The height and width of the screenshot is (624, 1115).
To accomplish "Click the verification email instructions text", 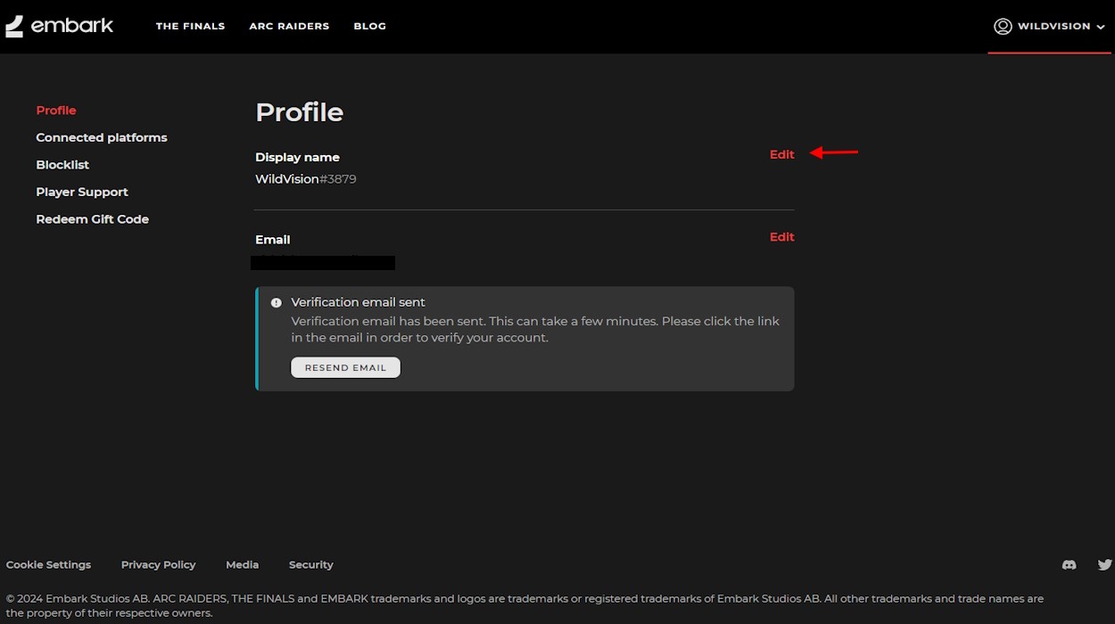I will (535, 330).
